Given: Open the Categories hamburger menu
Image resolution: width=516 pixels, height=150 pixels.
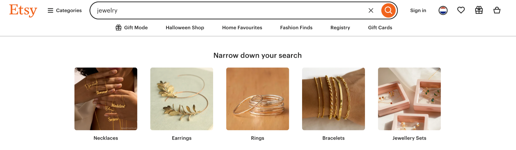Looking at the screenshot, I should click(65, 10).
